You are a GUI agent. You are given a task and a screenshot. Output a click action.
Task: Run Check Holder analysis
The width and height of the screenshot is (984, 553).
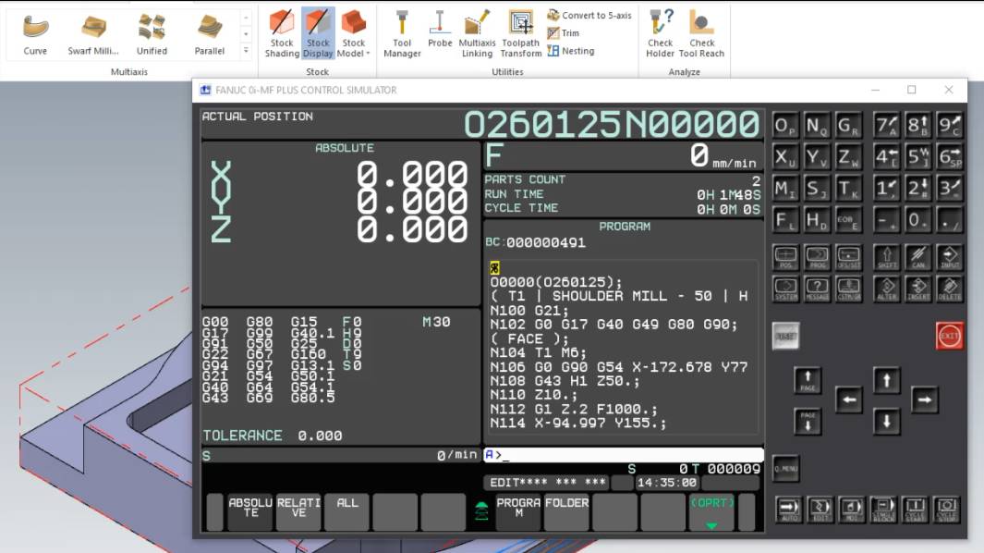point(661,34)
